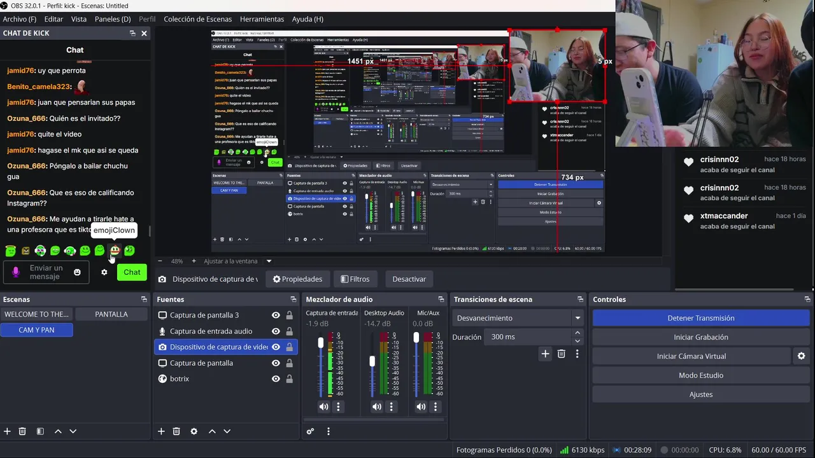Pop out Transiciones de escena dock
Viewport: 815px width, 458px height.
point(580,299)
